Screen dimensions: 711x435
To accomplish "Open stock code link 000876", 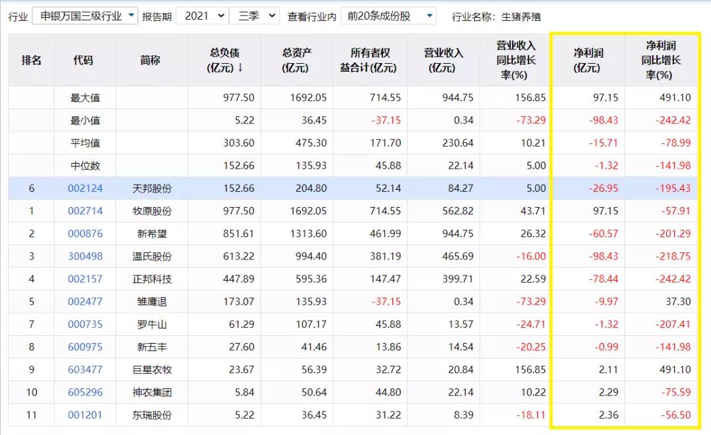I will click(85, 233).
